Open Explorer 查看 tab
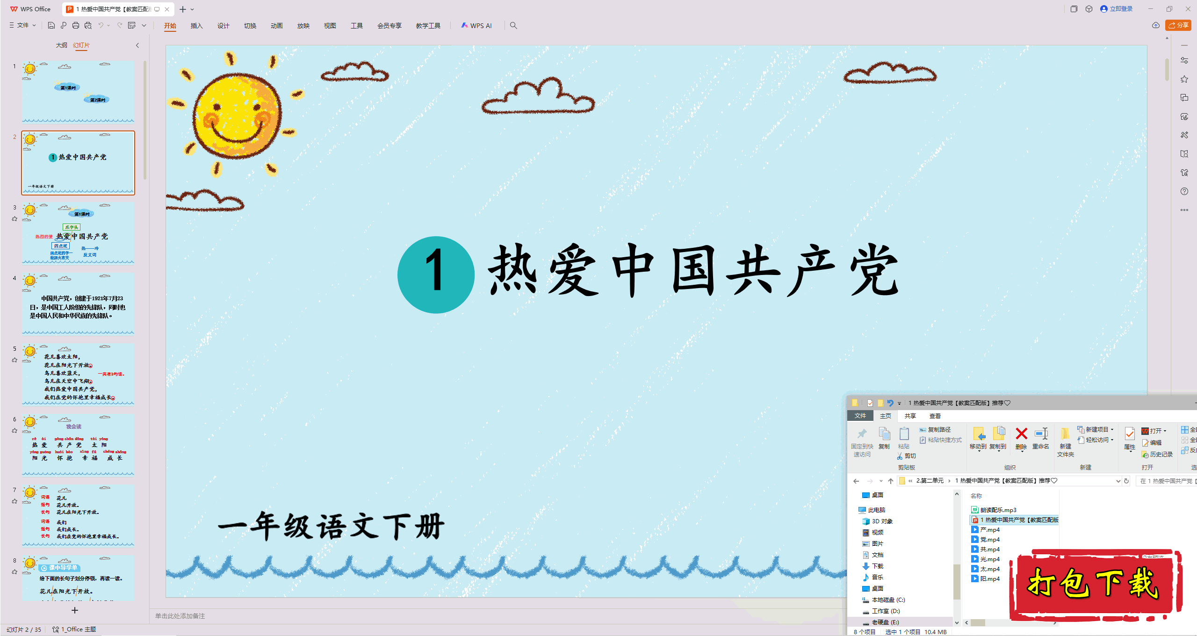Image resolution: width=1197 pixels, height=636 pixels. pyautogui.click(x=935, y=416)
